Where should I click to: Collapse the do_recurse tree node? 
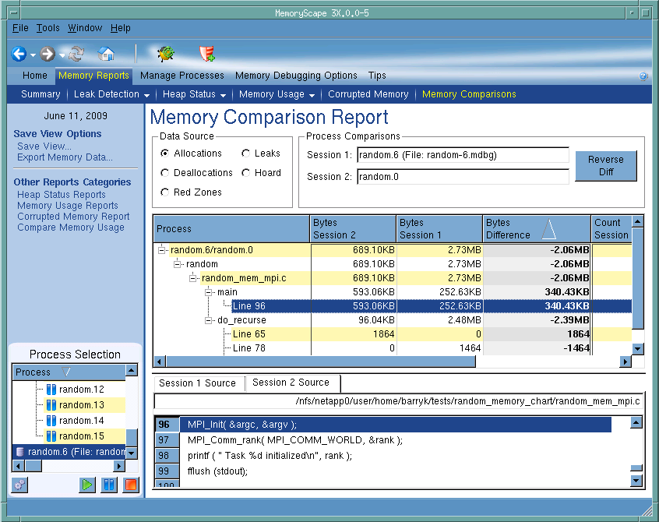210,320
